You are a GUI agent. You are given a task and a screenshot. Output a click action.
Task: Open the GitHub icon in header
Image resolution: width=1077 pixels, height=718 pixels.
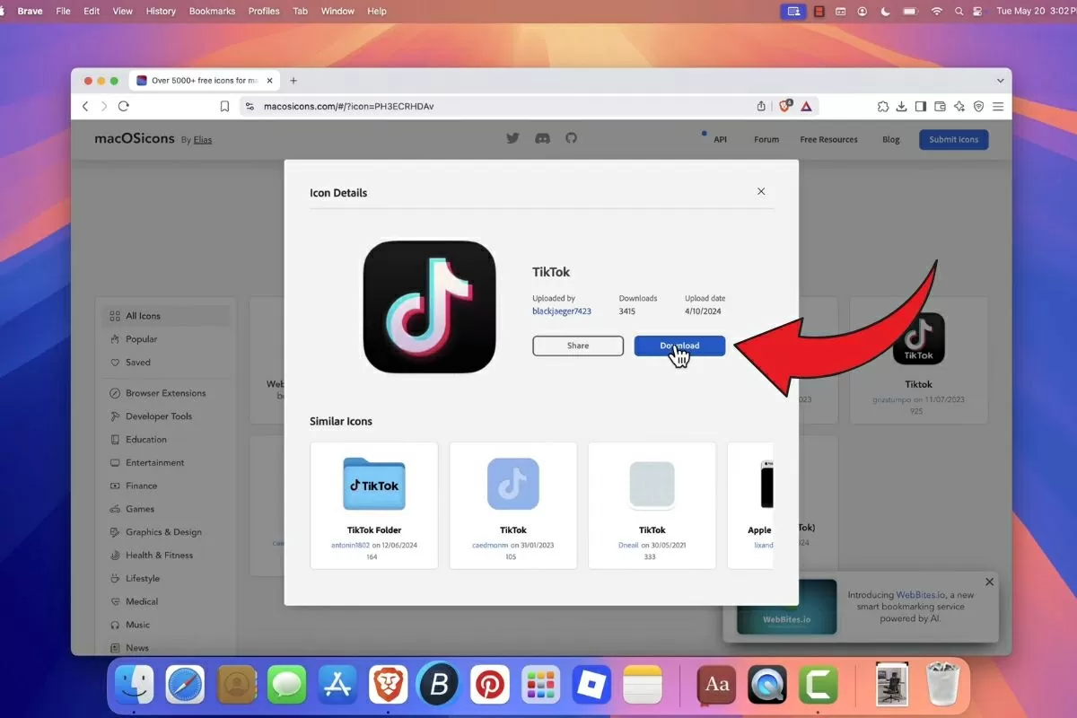571,138
